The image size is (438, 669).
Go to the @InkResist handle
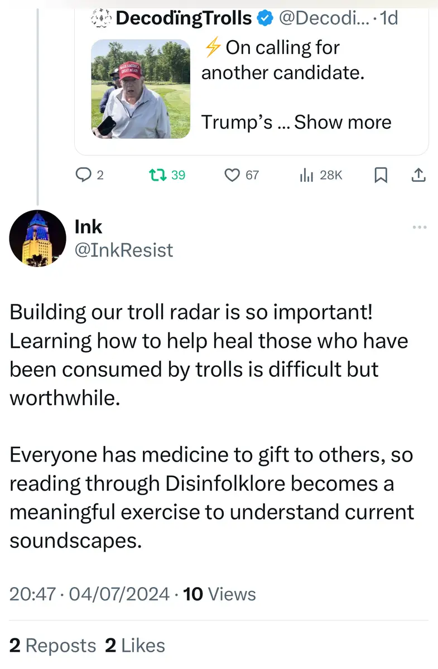pyautogui.click(x=124, y=250)
